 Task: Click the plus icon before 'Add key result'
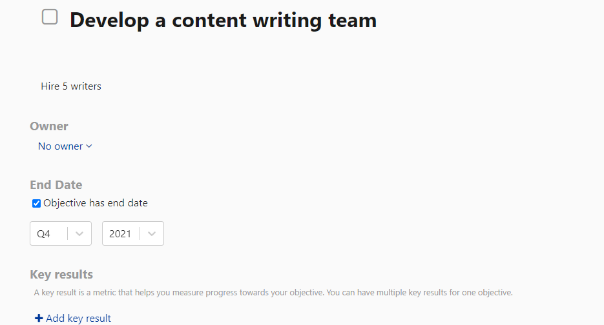(x=39, y=319)
